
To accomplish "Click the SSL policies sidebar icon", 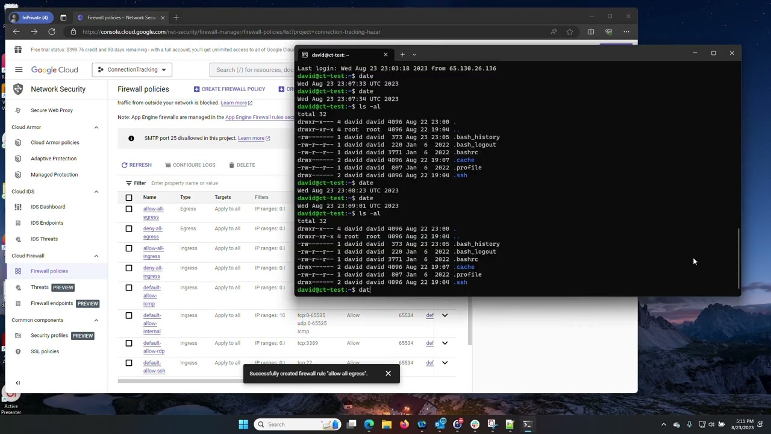I will pyautogui.click(x=18, y=352).
